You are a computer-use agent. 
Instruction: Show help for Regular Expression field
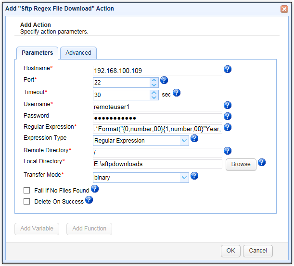[228, 127]
